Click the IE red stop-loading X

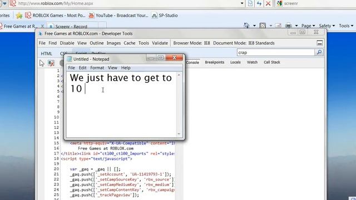pos(268,3)
